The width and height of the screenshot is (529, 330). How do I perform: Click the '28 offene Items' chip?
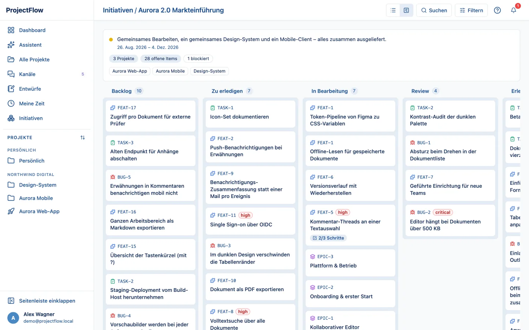[x=161, y=59]
